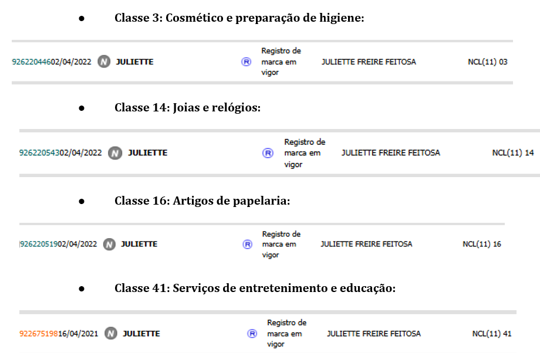Click the N icon in the Classe 3 row

point(104,62)
